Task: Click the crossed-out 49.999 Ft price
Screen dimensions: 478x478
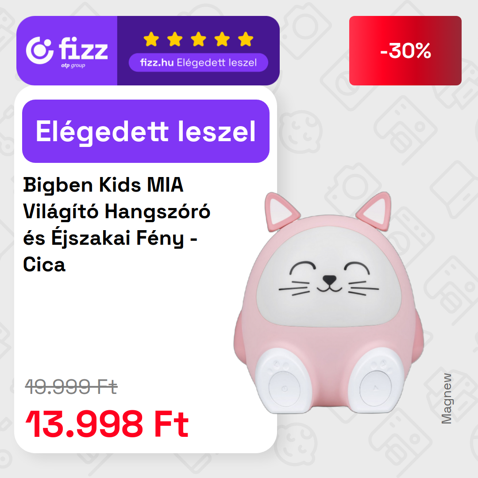Action: tap(71, 387)
